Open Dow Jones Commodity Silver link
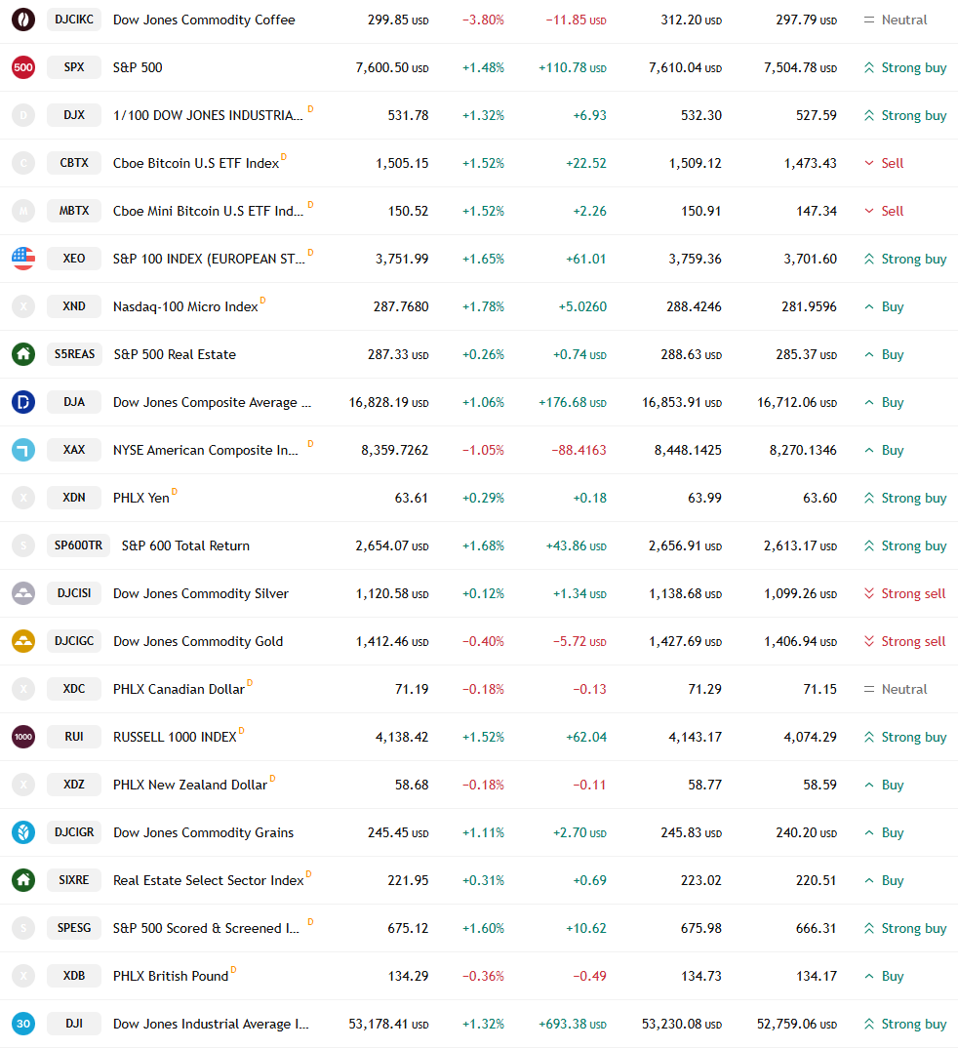Screen dimensions: 958x1049 coord(201,593)
